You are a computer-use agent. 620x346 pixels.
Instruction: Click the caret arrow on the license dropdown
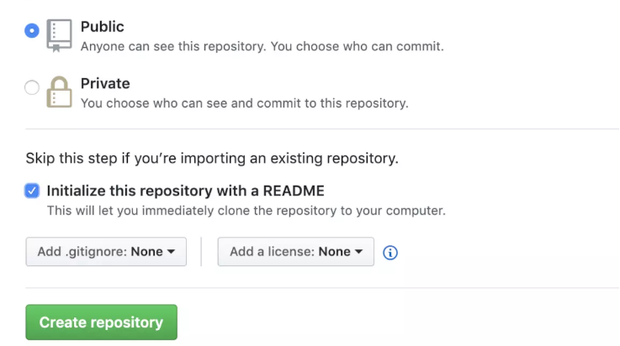[358, 252]
